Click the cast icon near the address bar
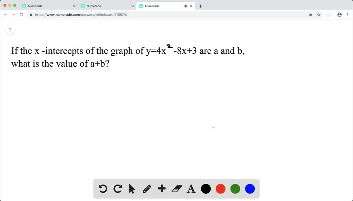 click(328, 15)
